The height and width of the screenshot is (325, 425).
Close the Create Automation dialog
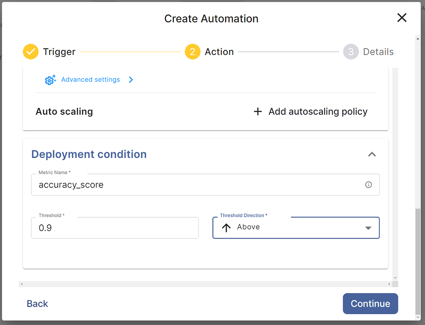tap(402, 17)
